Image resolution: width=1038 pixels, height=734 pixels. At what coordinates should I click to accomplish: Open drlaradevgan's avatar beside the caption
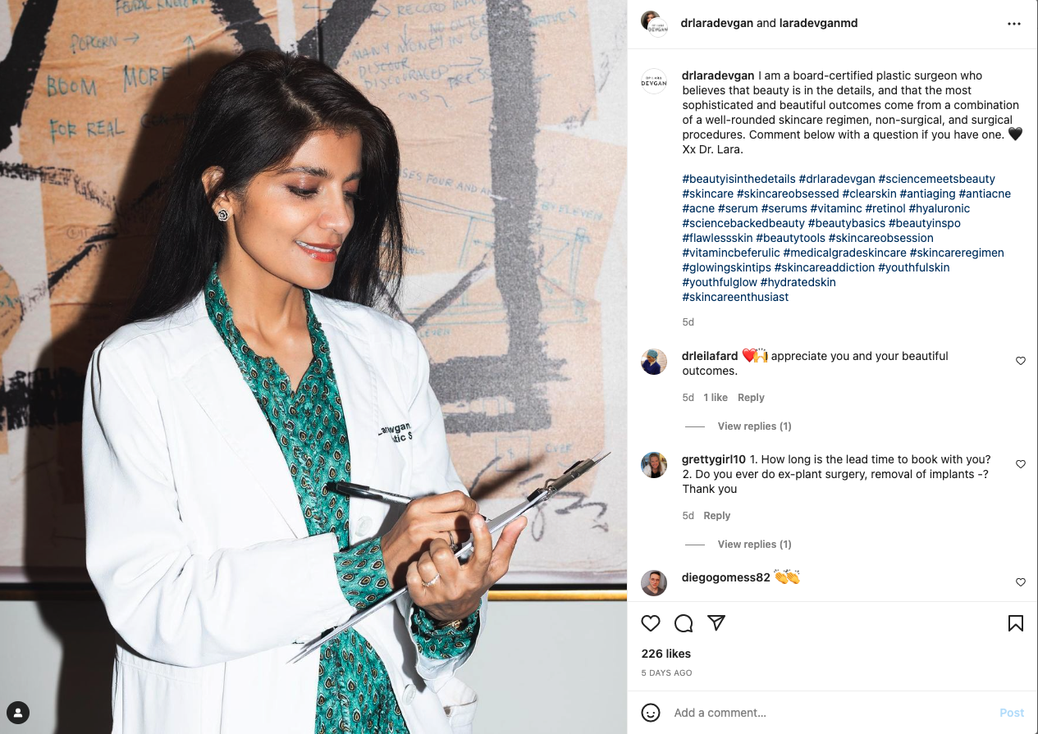coord(654,81)
